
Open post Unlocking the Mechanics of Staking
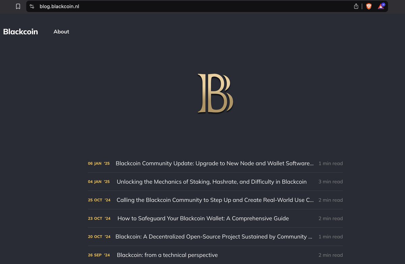click(212, 182)
